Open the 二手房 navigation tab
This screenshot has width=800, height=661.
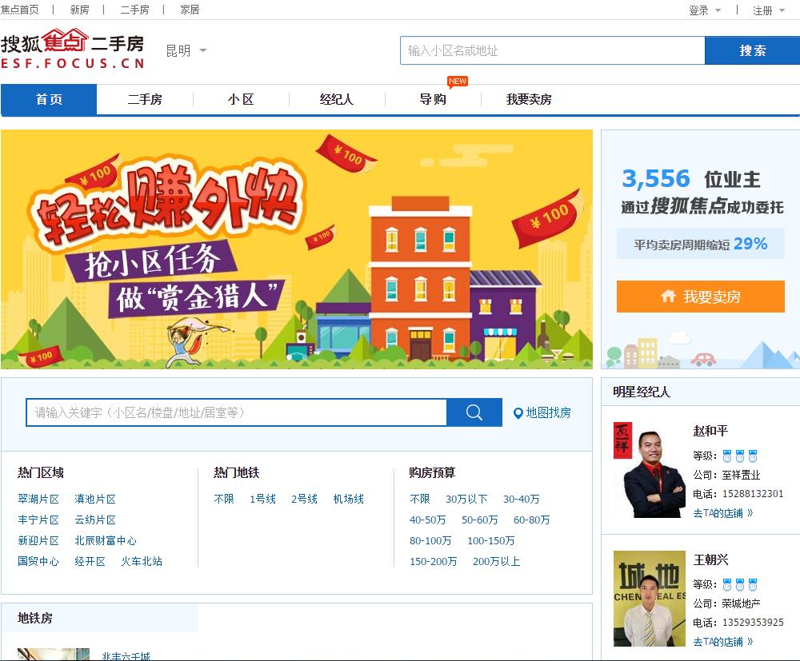[x=145, y=99]
